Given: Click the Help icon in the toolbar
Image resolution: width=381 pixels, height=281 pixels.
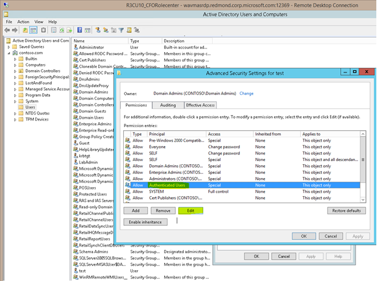Looking at the screenshot, I should coord(80,29).
